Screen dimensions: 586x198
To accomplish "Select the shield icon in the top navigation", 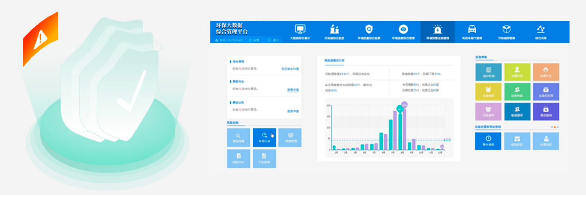I will point(369,32).
